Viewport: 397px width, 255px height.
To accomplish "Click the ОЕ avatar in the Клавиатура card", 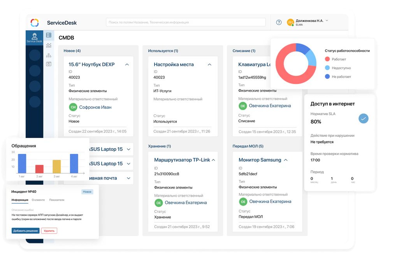I will coord(243,106).
